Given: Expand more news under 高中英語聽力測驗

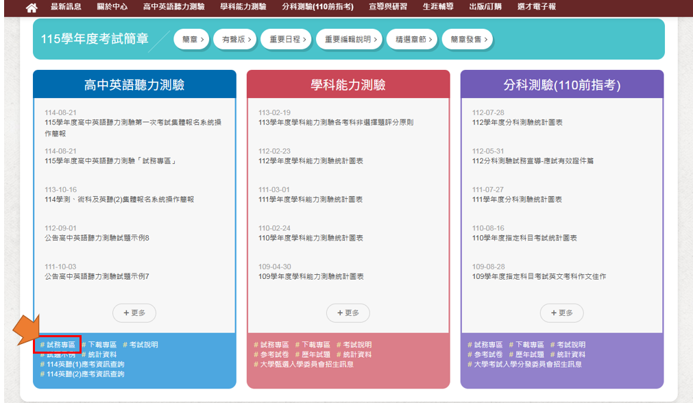Looking at the screenshot, I should [134, 313].
